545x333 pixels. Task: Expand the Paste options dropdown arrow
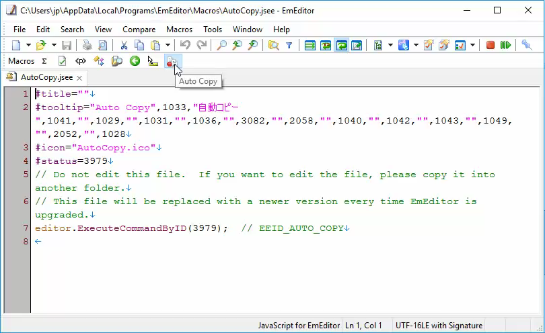[168, 45]
